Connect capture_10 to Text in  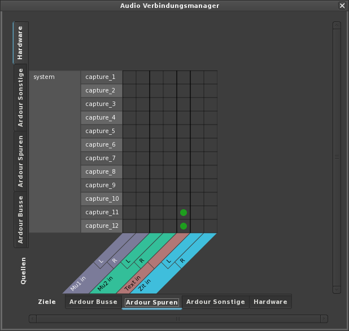(184, 199)
